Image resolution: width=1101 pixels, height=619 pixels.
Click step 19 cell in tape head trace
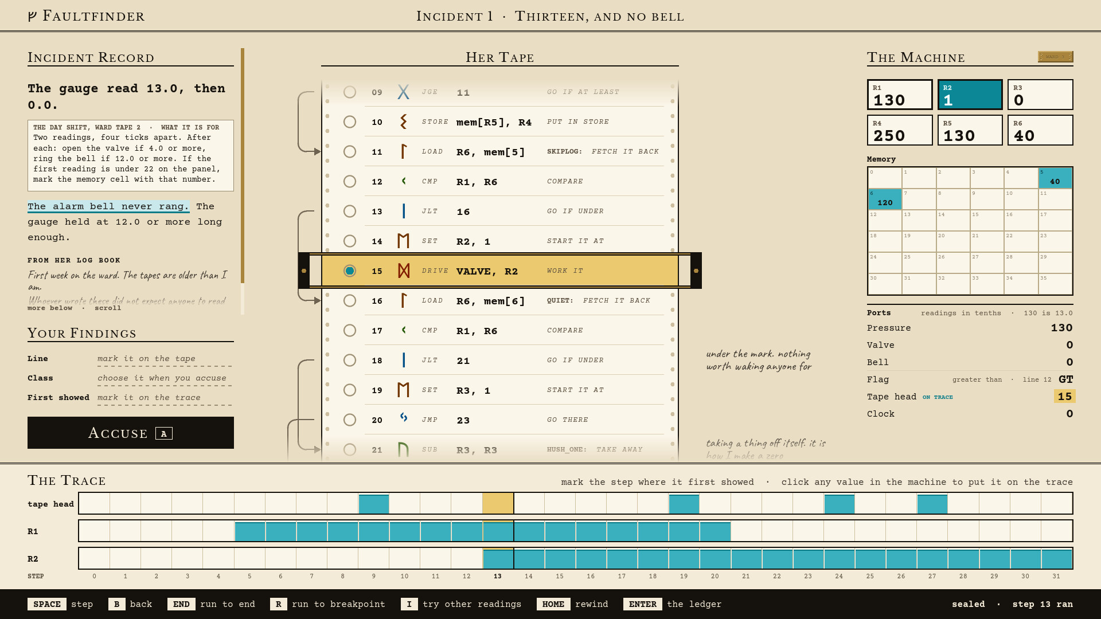click(684, 504)
